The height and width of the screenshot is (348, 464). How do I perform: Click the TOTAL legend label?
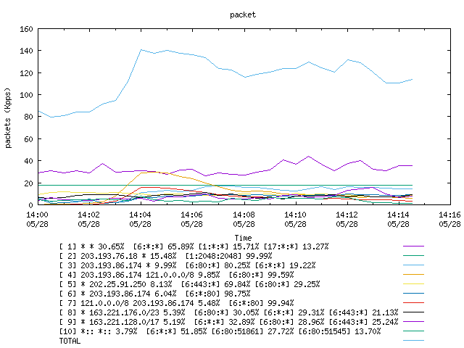point(70,341)
